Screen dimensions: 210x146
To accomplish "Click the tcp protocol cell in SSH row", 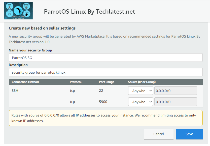I will 72,91.
